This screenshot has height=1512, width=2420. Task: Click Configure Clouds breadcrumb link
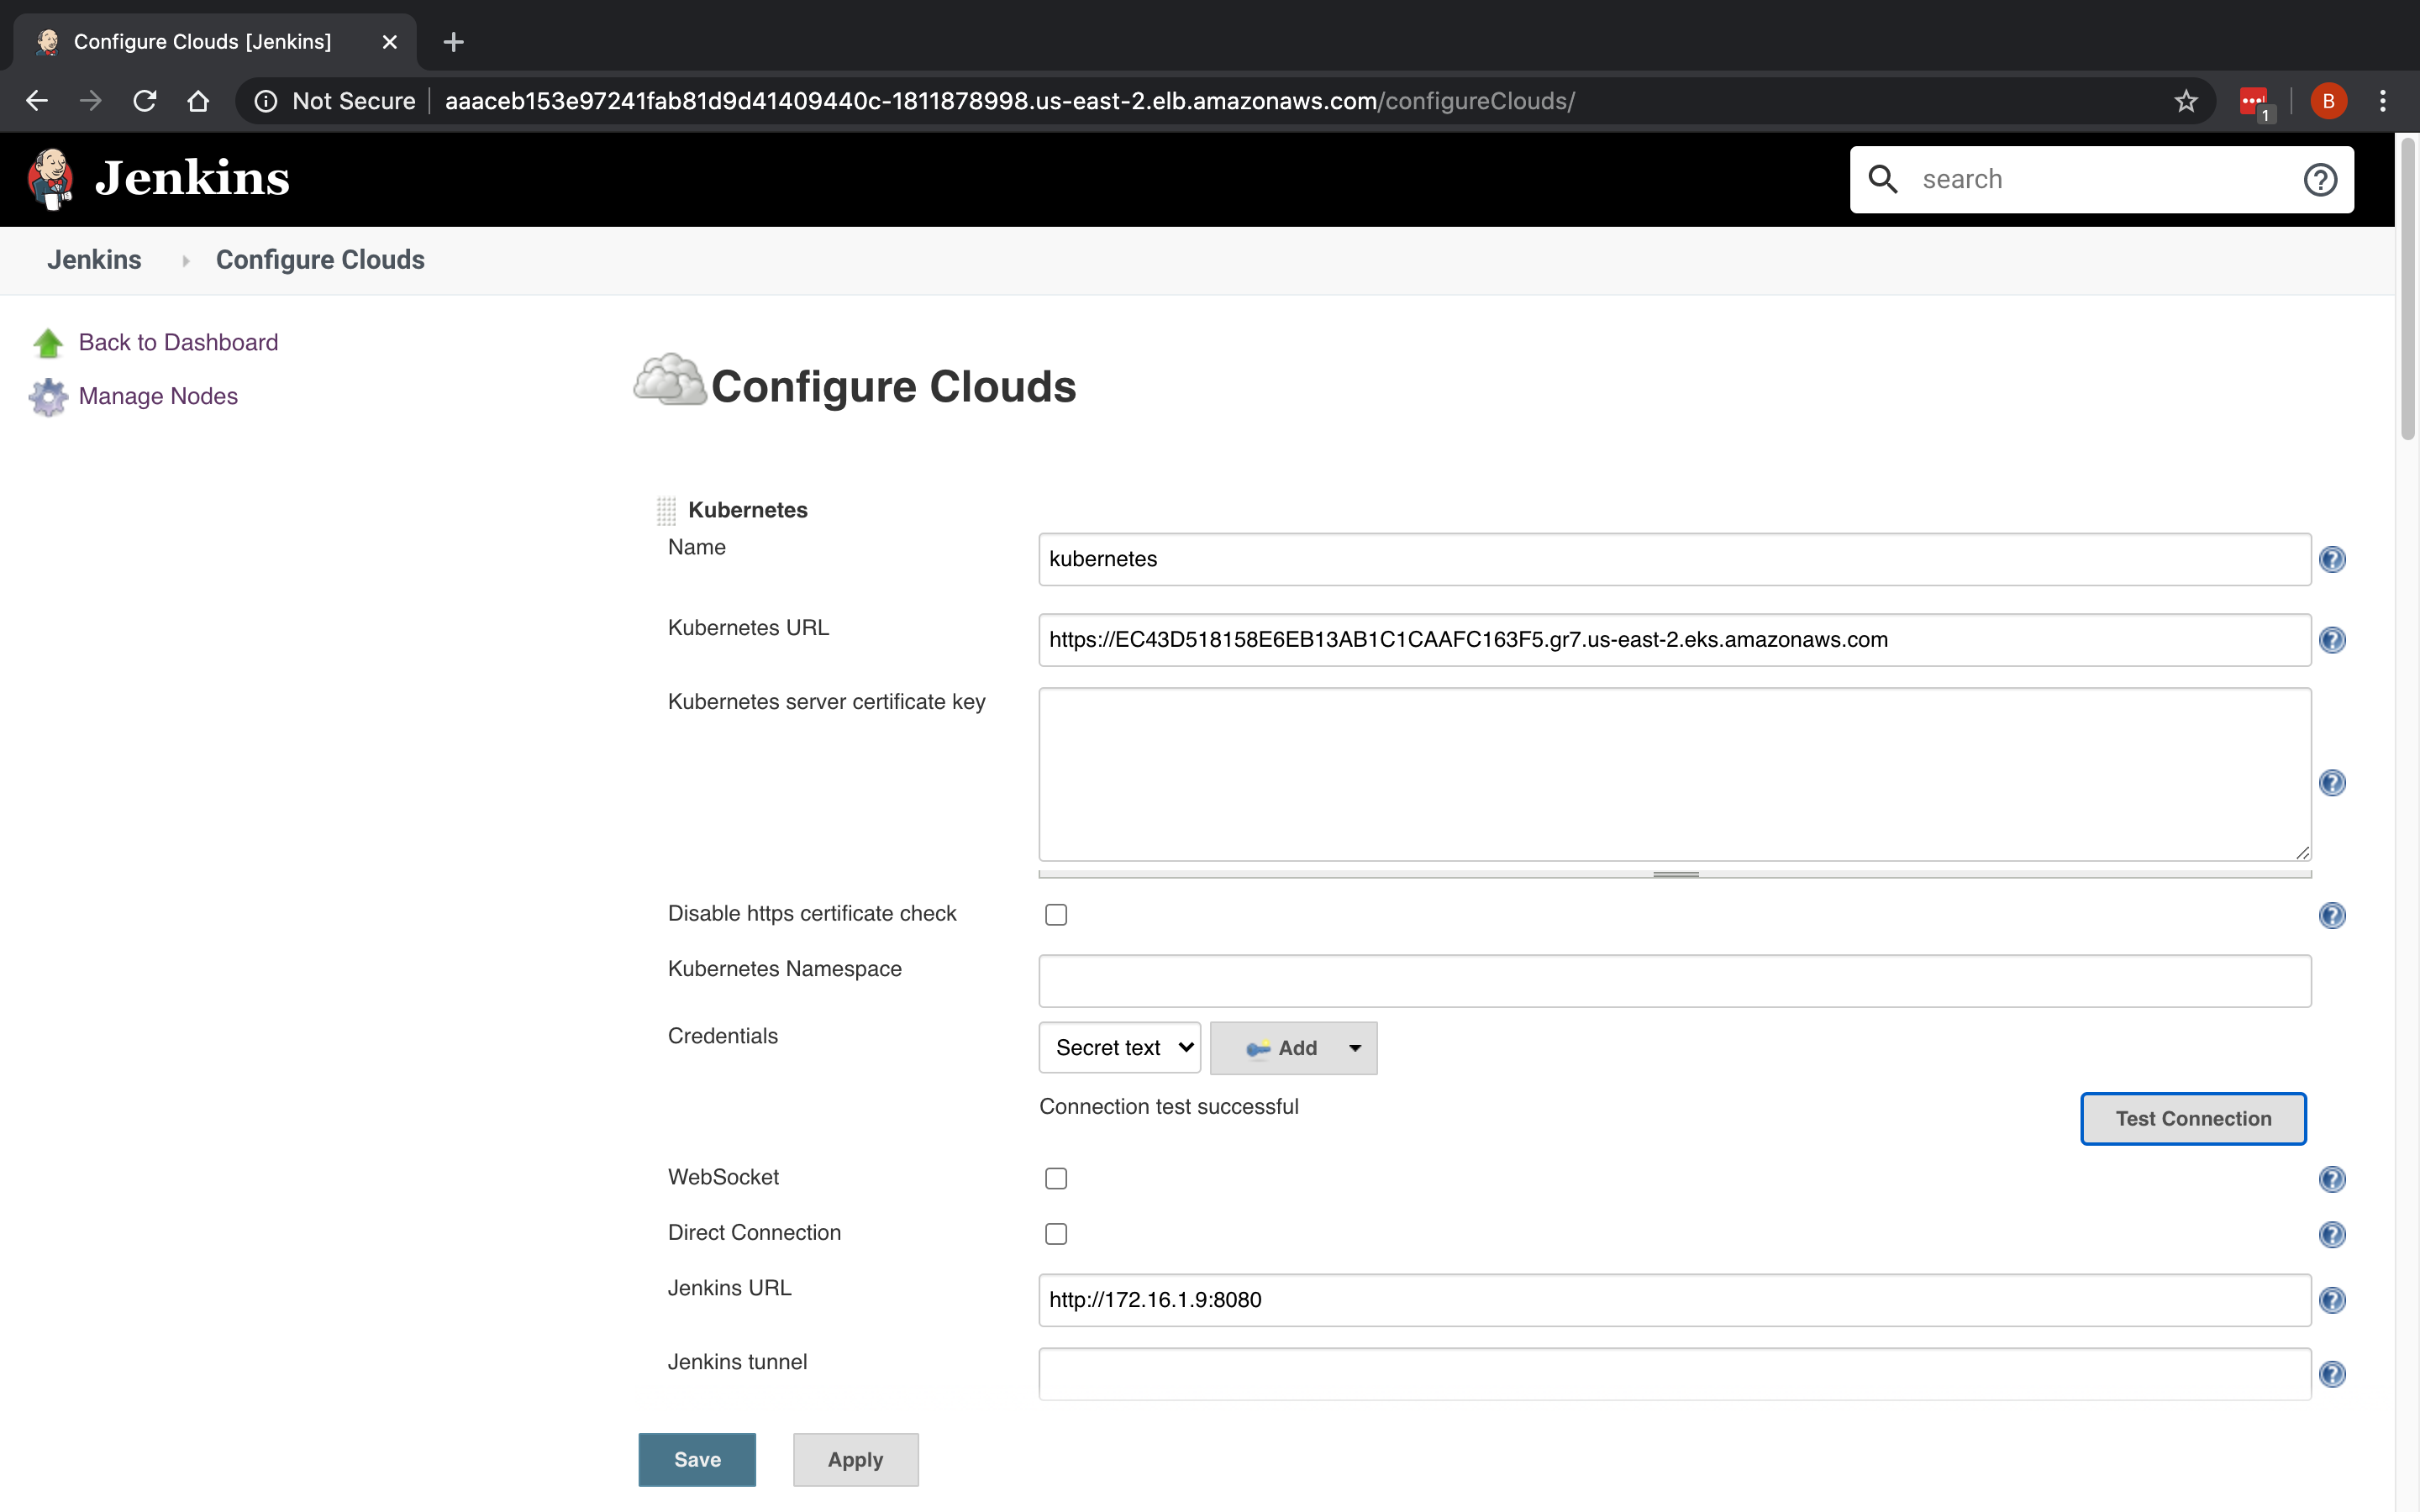[x=320, y=260]
